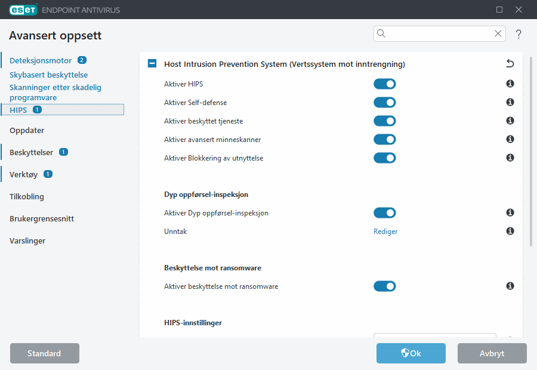Click the badge 1 next to Verktøy
This screenshot has width=537, height=370.
coord(48,174)
